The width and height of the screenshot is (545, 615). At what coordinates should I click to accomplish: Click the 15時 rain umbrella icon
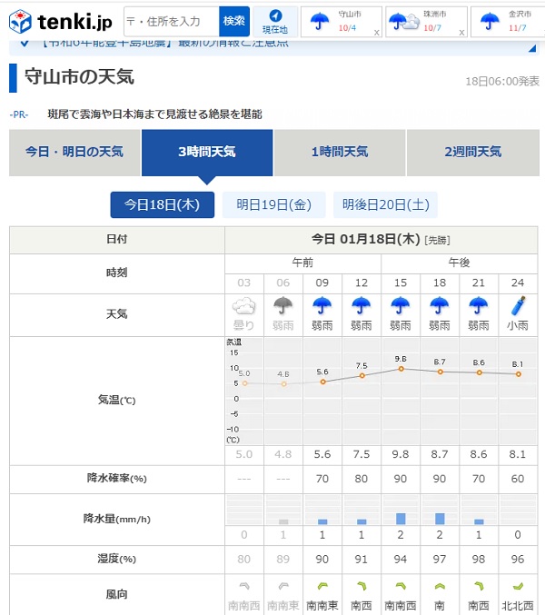(x=401, y=306)
